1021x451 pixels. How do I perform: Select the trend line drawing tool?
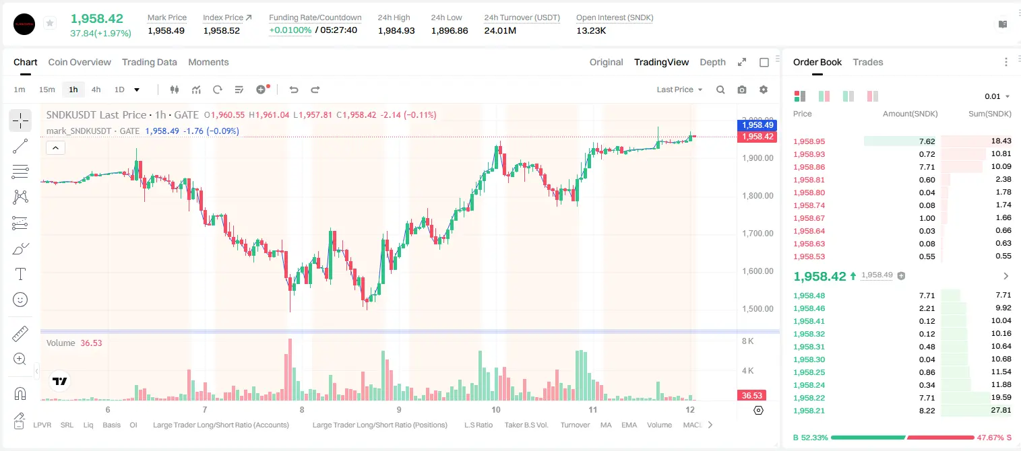(x=20, y=146)
